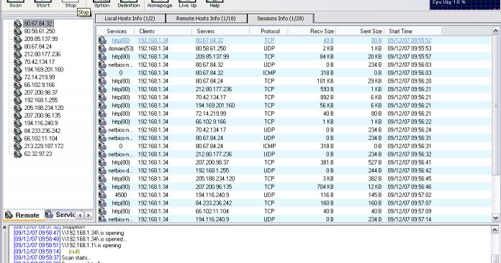Open the Help toolbar button
Viewport: 501px width, 263px height.
pyautogui.click(x=215, y=4)
